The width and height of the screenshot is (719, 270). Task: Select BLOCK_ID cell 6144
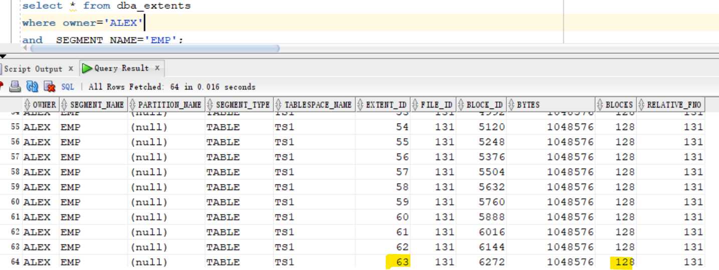coord(481,247)
